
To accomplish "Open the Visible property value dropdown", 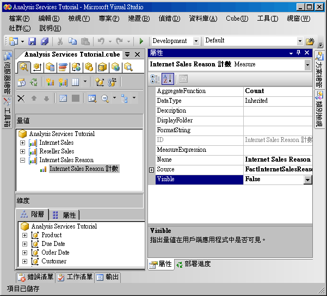I will click(x=307, y=180).
